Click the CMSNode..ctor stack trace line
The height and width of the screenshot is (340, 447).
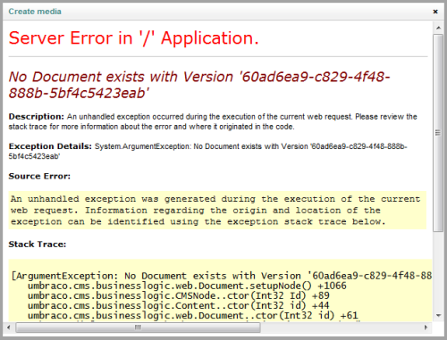[179, 295]
